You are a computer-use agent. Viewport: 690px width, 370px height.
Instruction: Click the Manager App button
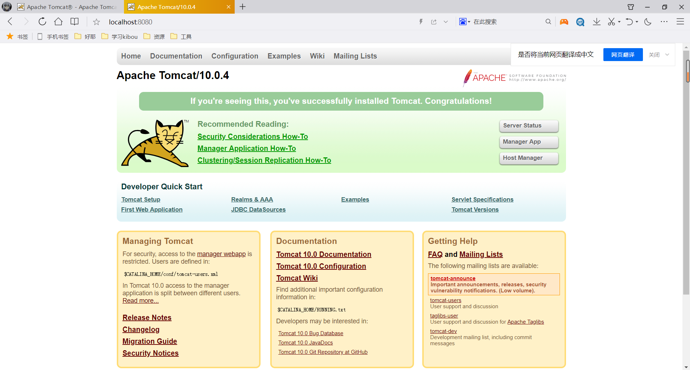(529, 142)
